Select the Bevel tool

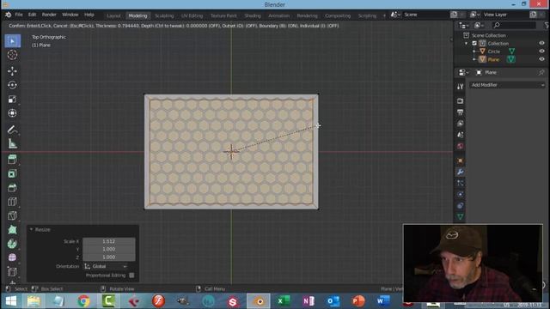(12, 188)
